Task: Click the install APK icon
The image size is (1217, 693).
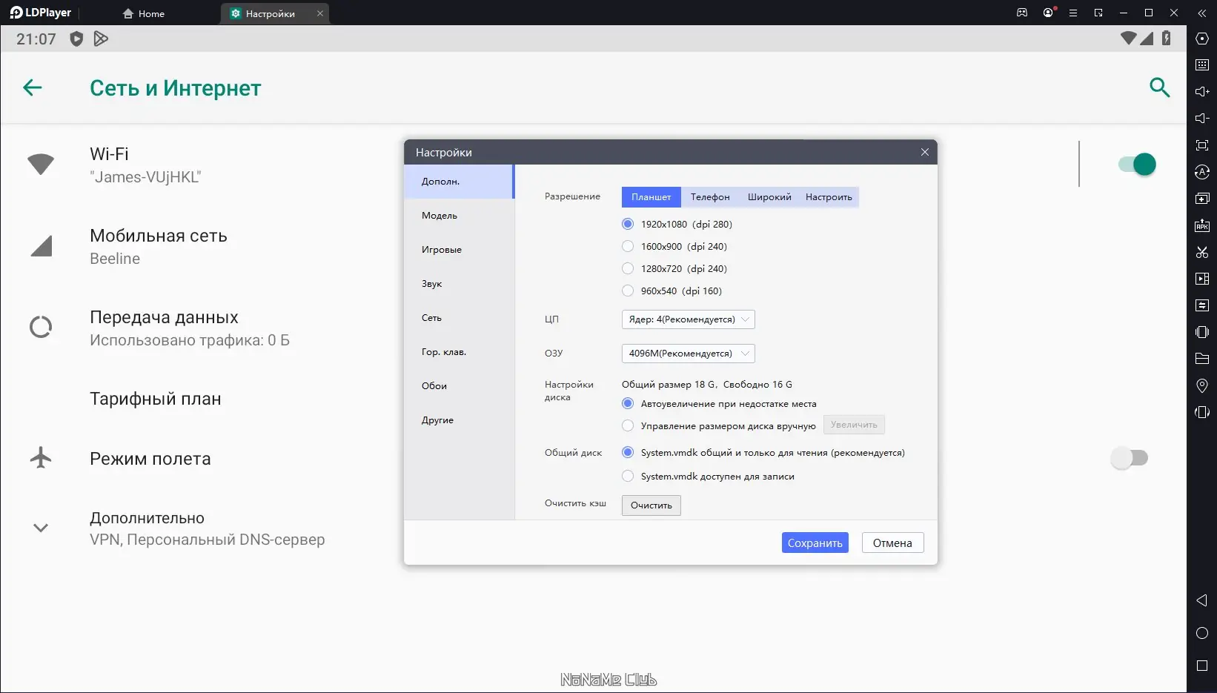Action: [x=1202, y=225]
